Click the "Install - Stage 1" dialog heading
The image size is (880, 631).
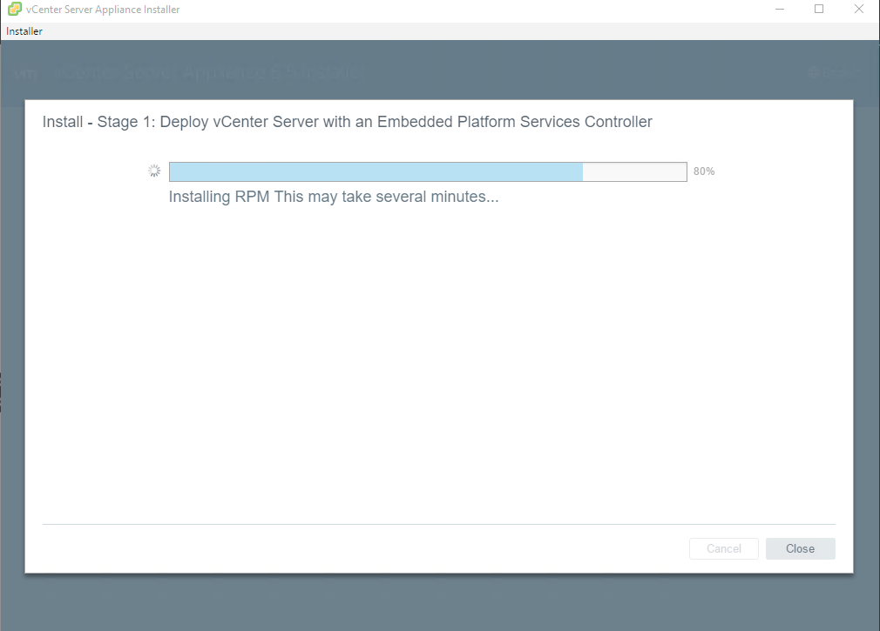(x=348, y=122)
